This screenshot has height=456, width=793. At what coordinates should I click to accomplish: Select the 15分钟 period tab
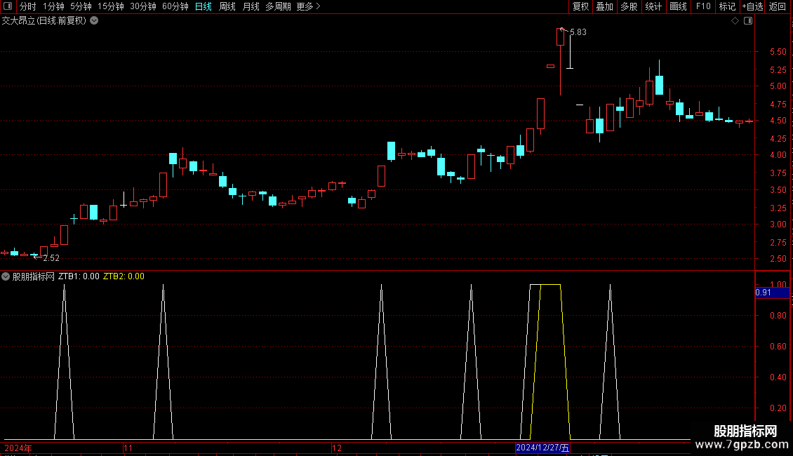tap(110, 6)
